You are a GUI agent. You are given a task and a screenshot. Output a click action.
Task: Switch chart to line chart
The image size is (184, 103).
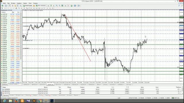(53, 6)
